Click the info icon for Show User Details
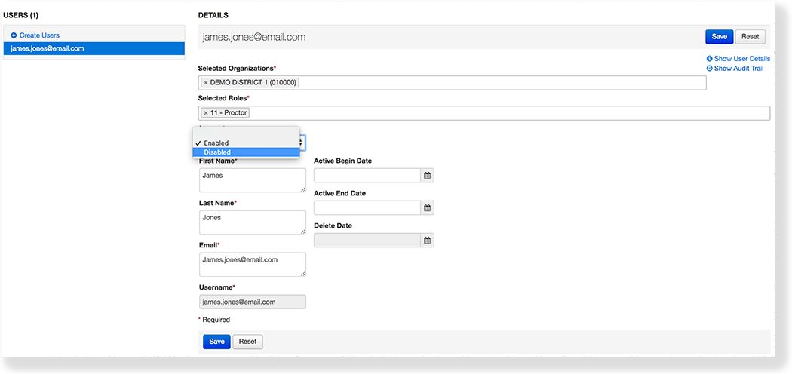The height and width of the screenshot is (374, 792). tap(709, 59)
